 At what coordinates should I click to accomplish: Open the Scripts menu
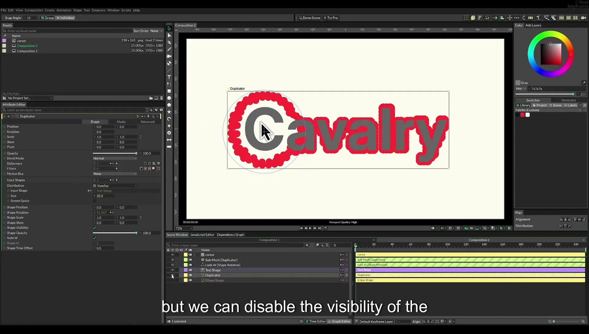click(126, 10)
